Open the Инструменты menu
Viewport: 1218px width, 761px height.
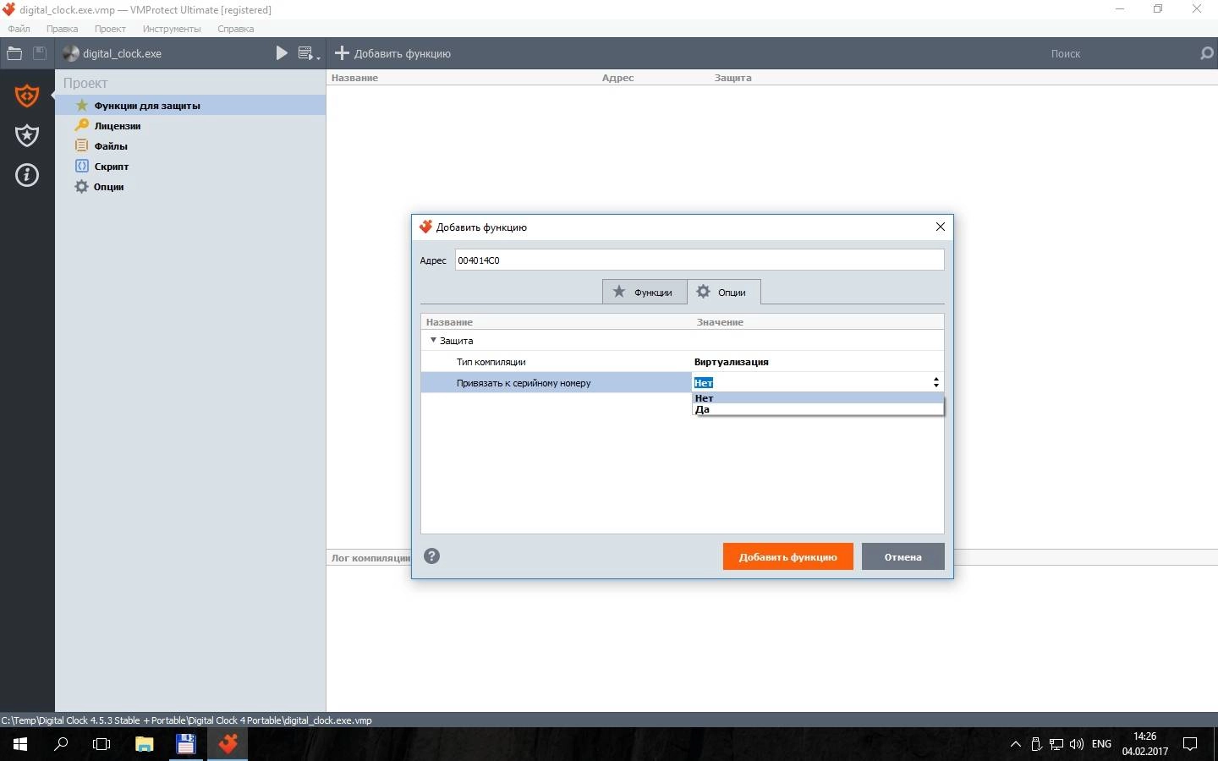(172, 29)
